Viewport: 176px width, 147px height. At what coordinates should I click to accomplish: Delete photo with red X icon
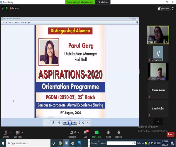pos(88,123)
